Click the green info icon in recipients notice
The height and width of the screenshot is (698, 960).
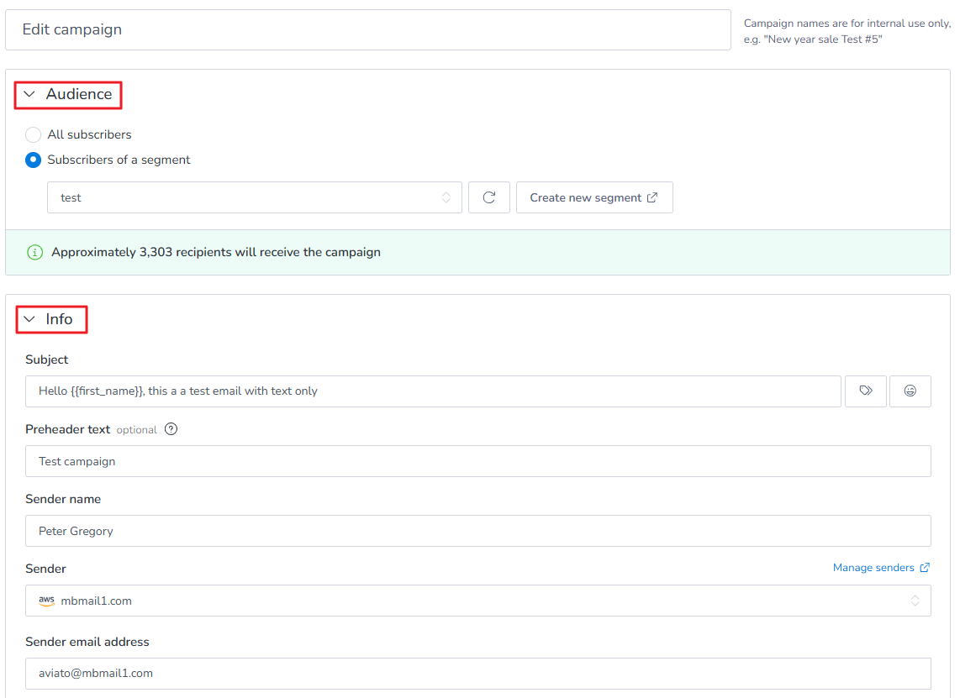[35, 252]
